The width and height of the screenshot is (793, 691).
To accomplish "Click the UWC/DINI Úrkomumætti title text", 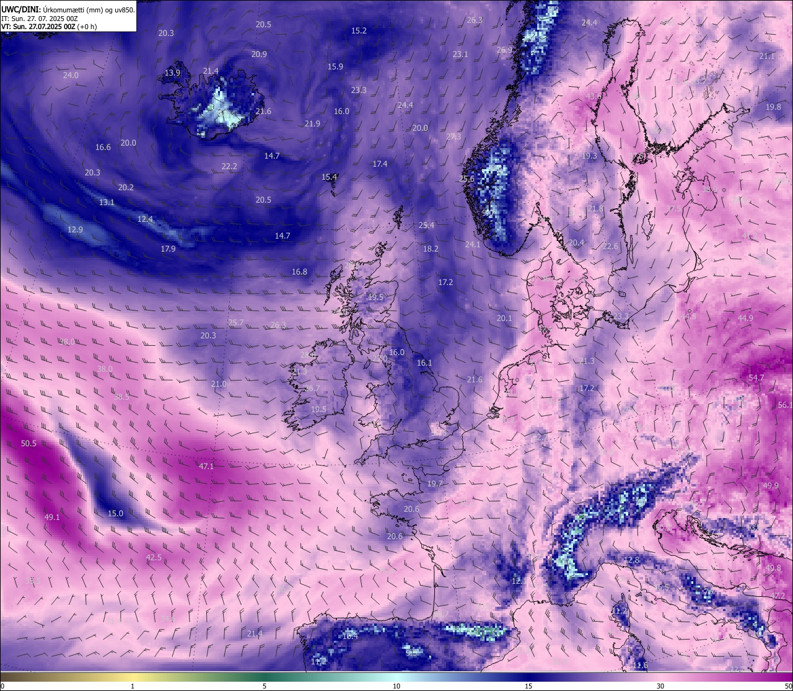I will [68, 10].
